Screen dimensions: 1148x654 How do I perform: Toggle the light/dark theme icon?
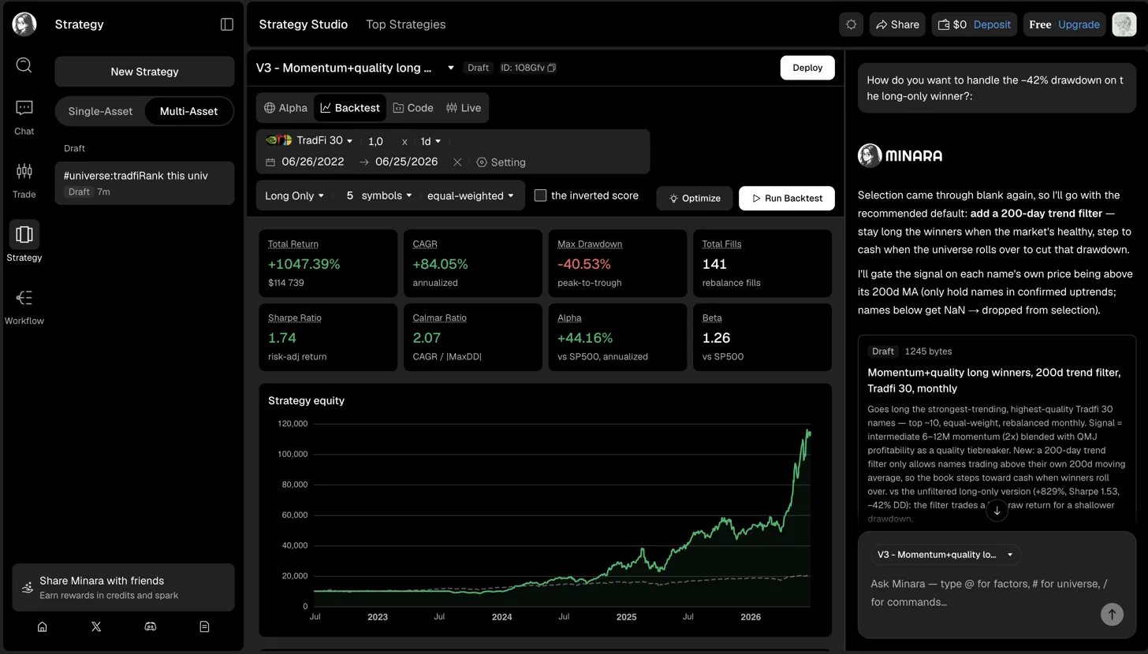[851, 24]
